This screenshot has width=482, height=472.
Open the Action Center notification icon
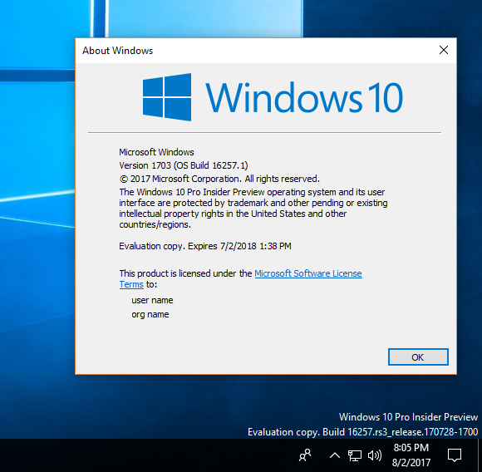coord(455,455)
